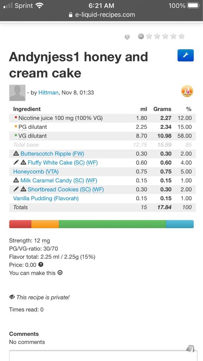The image size is (203, 361).
Task: Clear rating with the minus circle
Action: click(141, 36)
